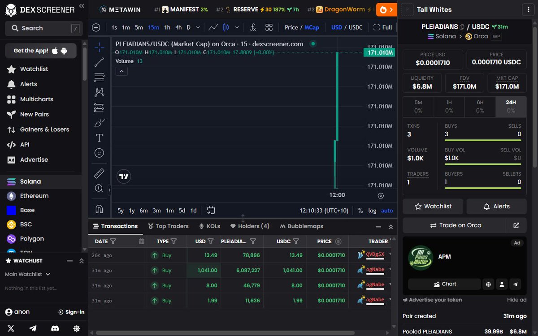Select the trend line drawing tool
Viewport: 538px width, 336px height.
99,62
